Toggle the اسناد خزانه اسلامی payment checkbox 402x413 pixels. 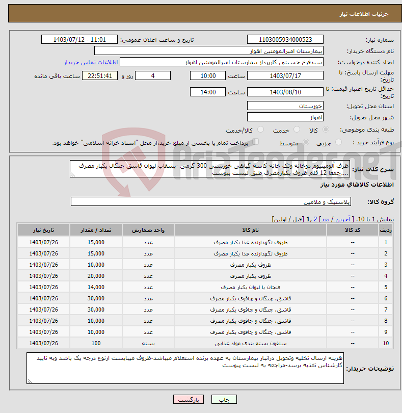(255, 142)
